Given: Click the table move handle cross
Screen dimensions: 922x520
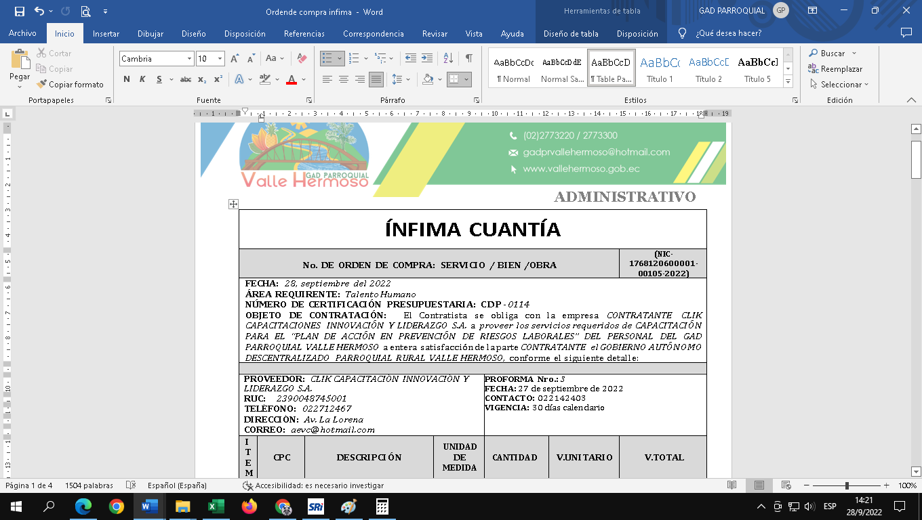Looking at the screenshot, I should [x=233, y=204].
